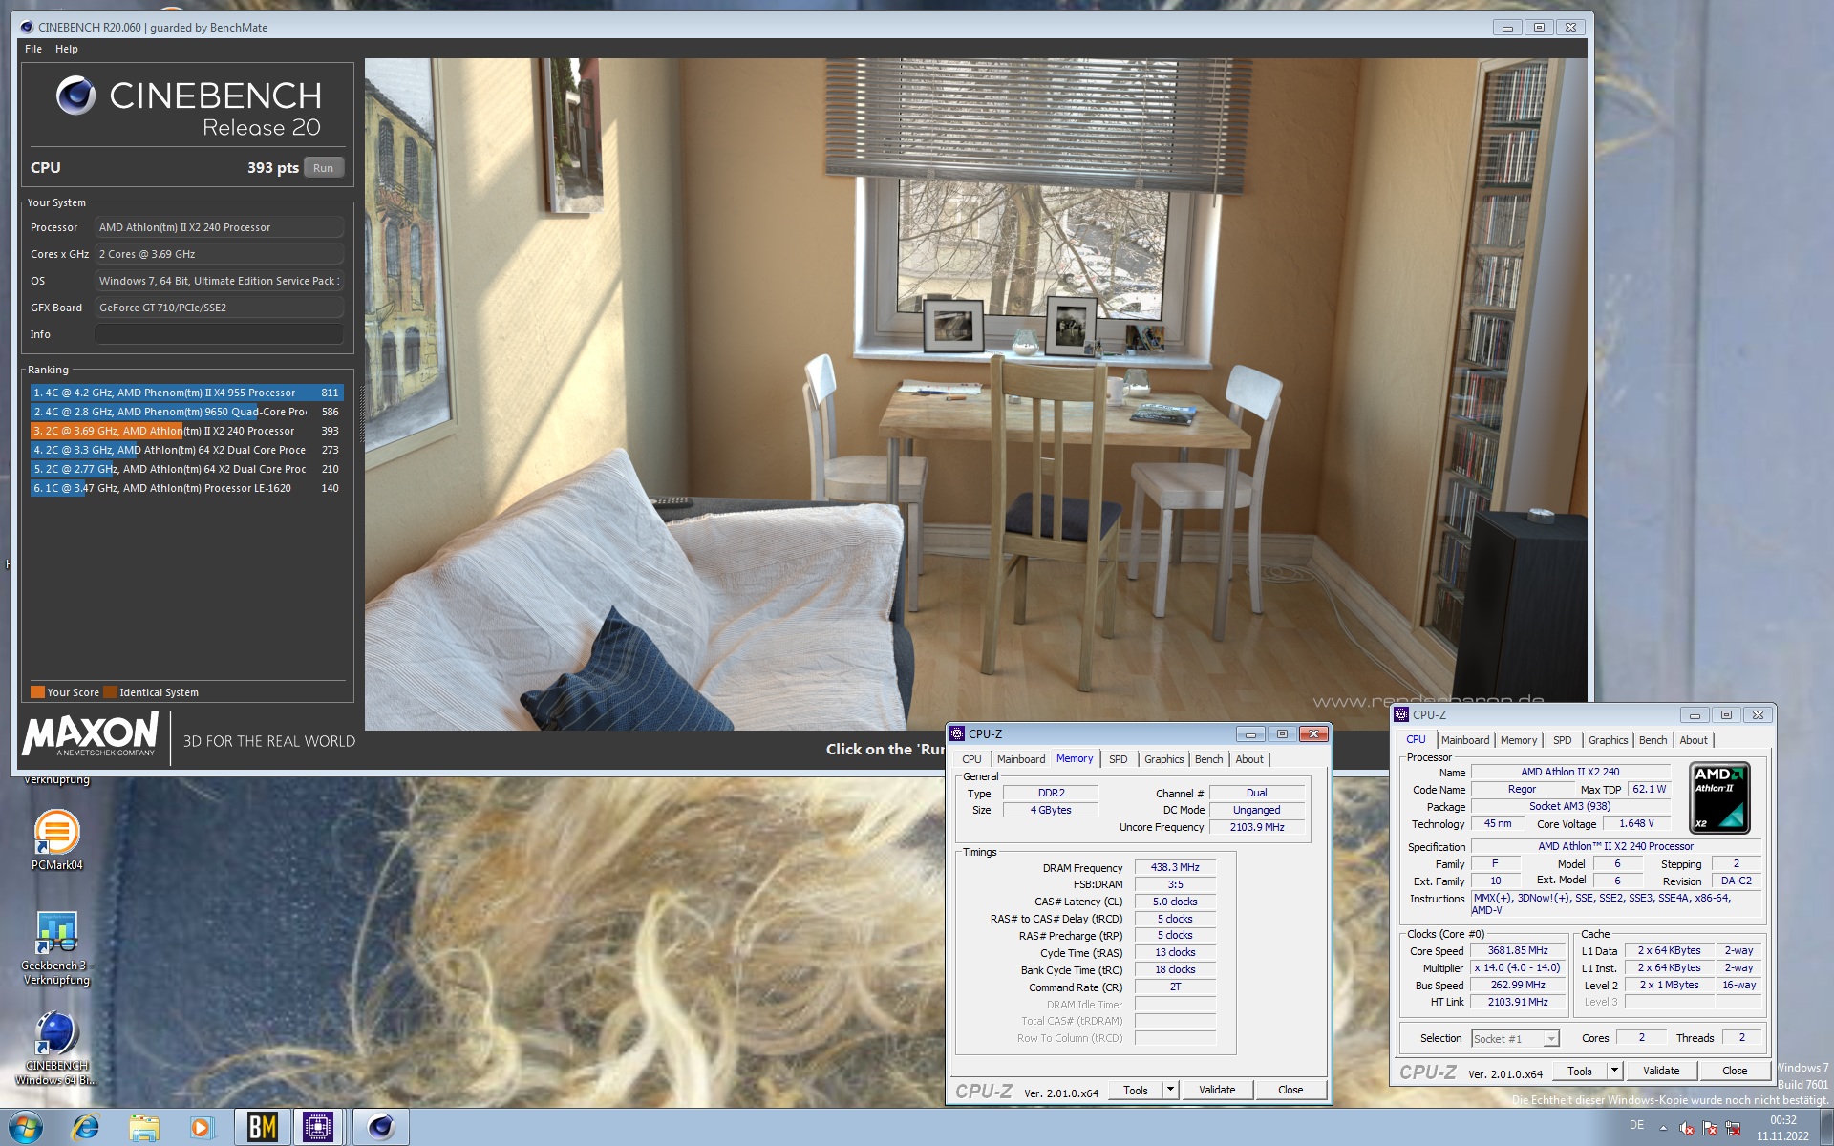Open the File menu in Cinebench

pos(33,49)
